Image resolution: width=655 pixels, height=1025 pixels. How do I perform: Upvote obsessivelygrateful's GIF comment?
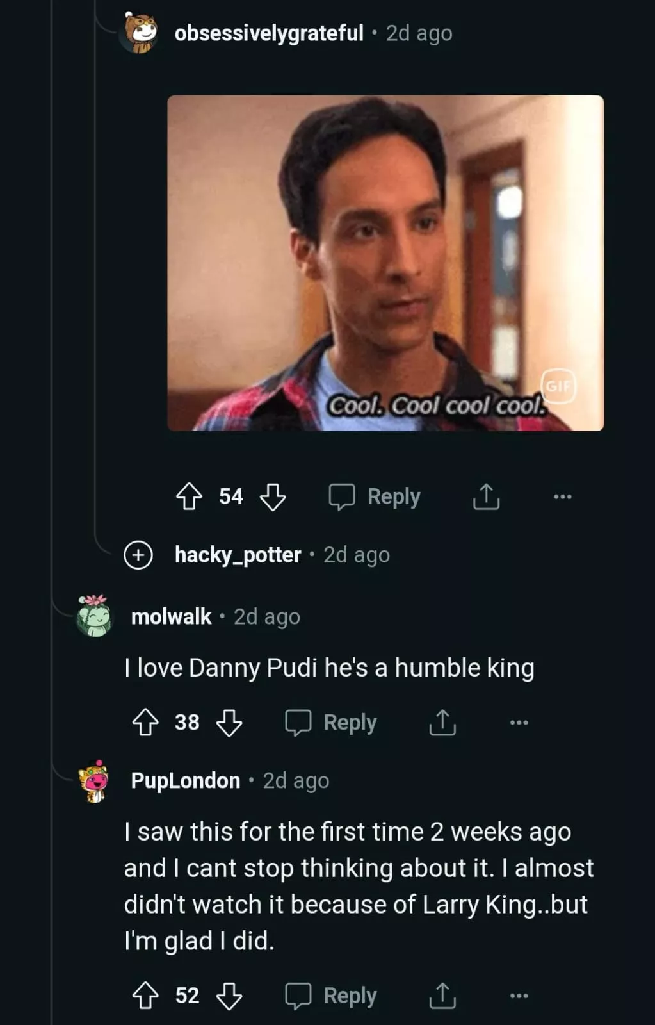click(189, 496)
